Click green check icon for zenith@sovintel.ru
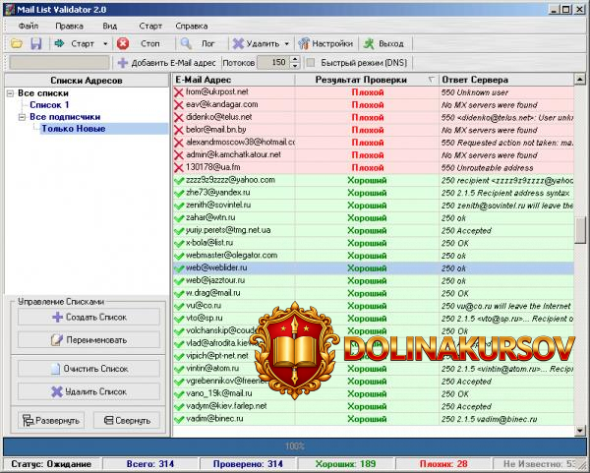Screen dimensions: 590x473 click(x=179, y=206)
